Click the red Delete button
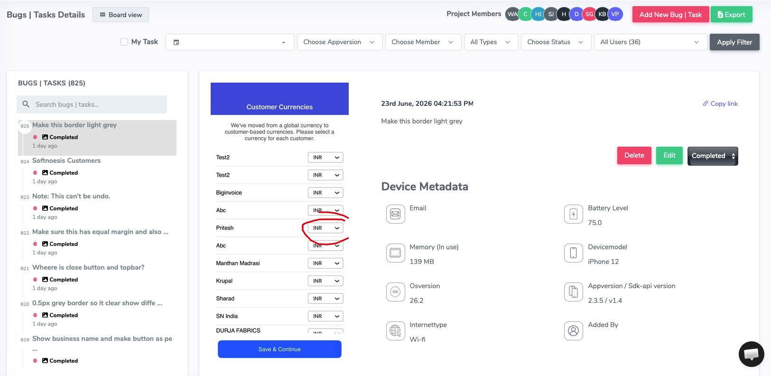This screenshot has height=376, width=771. click(x=634, y=155)
